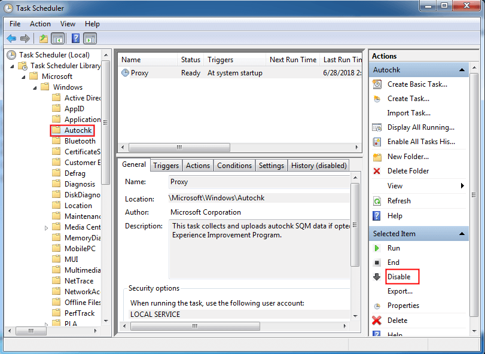The height and width of the screenshot is (354, 485).
Task: Click the green Run arrow icon
Action: pos(377,248)
